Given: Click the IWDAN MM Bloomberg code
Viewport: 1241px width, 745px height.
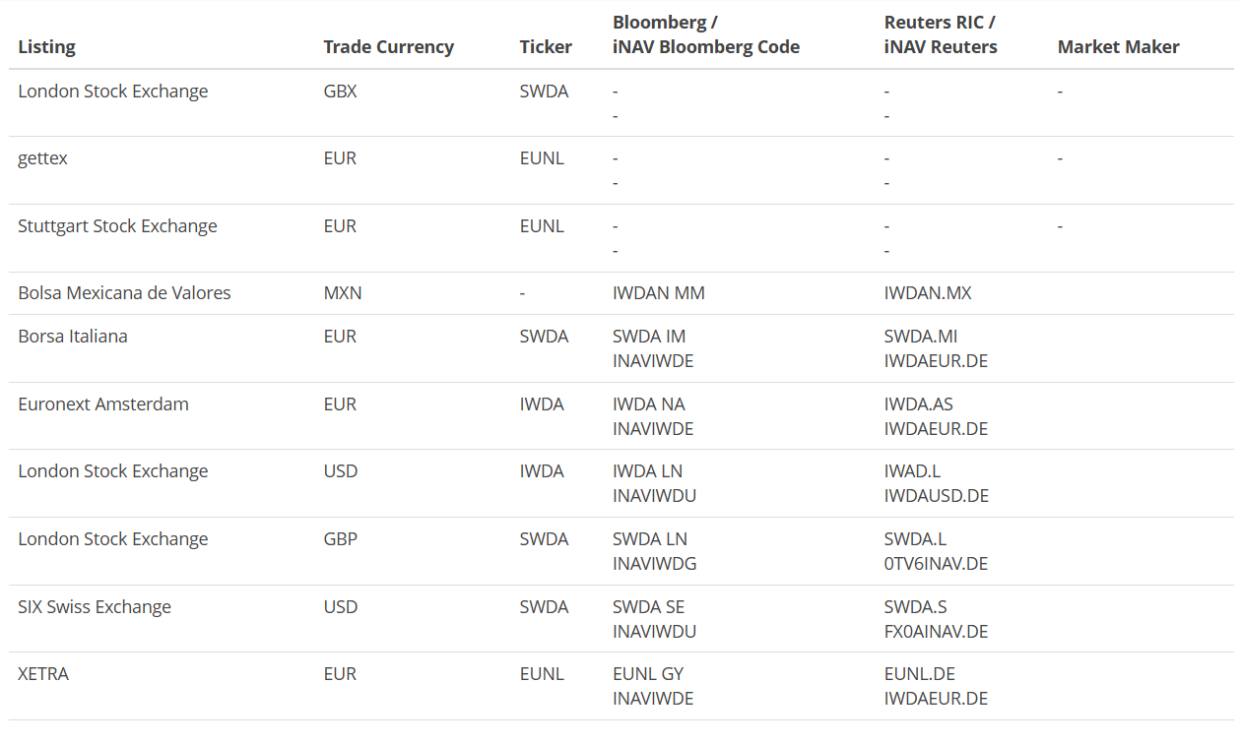Looking at the screenshot, I should (x=659, y=293).
